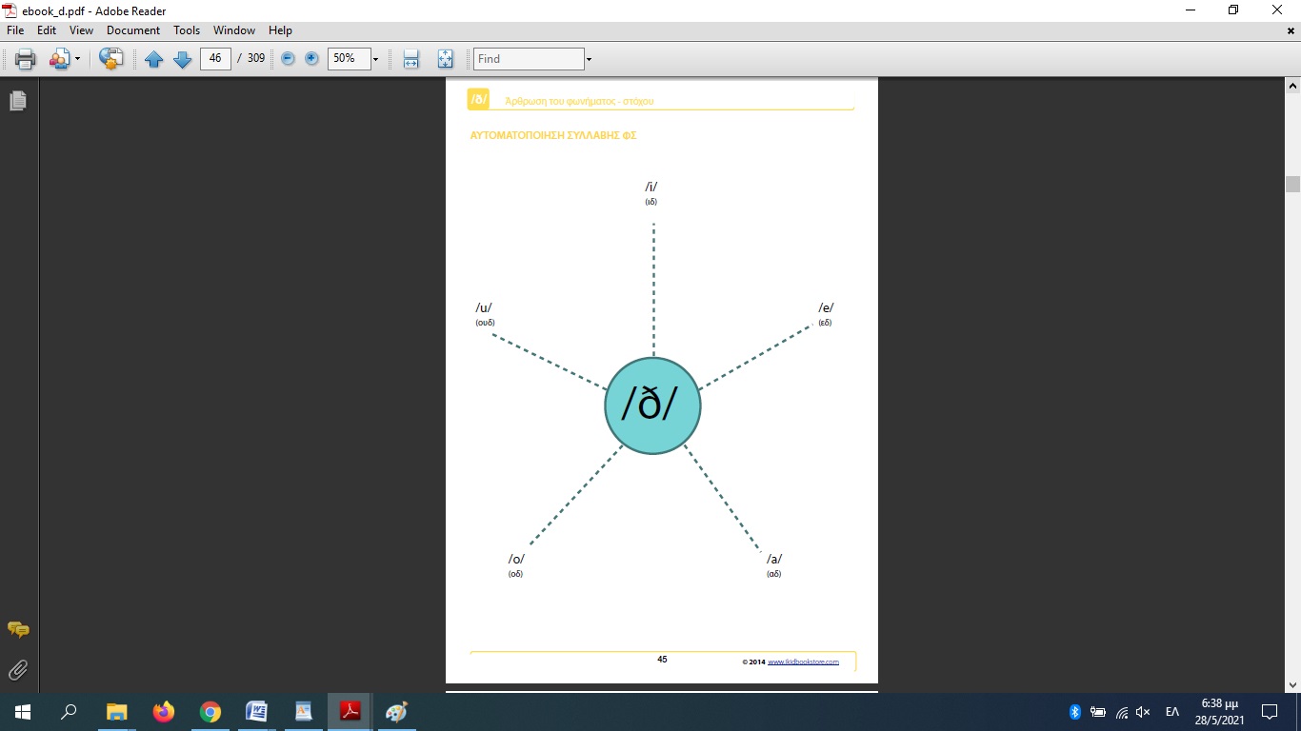Screen dimensions: 1301x731
Task: Show the Comments panel
Action: tap(17, 629)
